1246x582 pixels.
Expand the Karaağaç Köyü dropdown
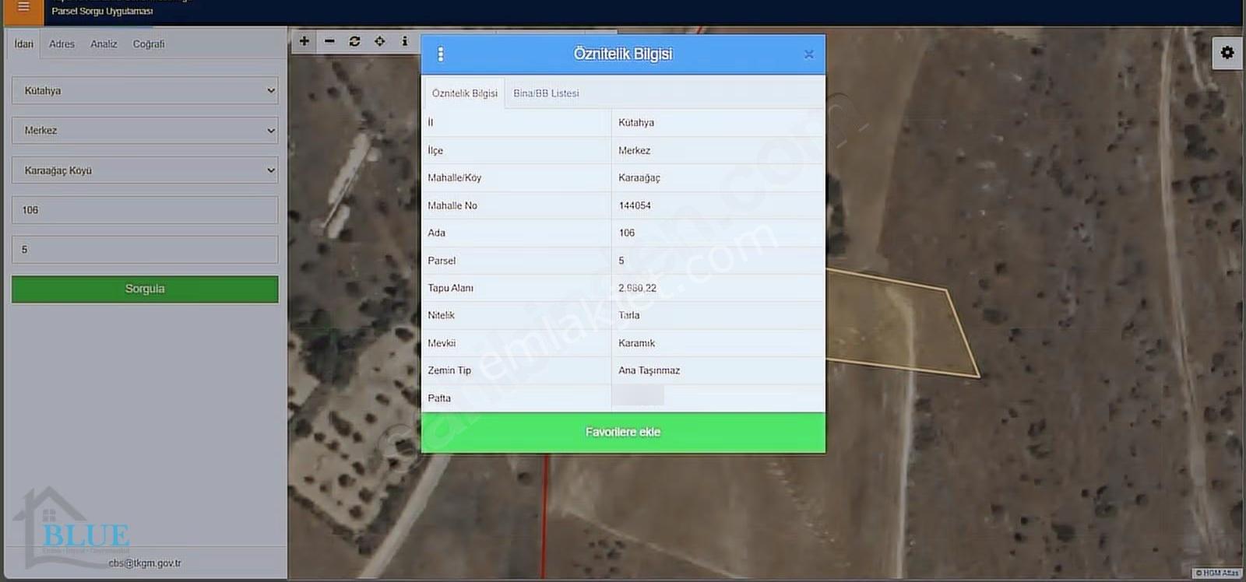[x=145, y=170]
